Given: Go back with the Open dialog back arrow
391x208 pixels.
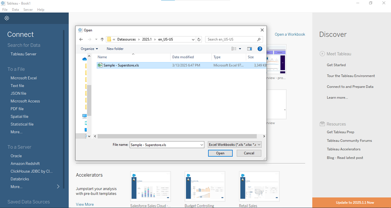Looking at the screenshot, I should (81, 39).
